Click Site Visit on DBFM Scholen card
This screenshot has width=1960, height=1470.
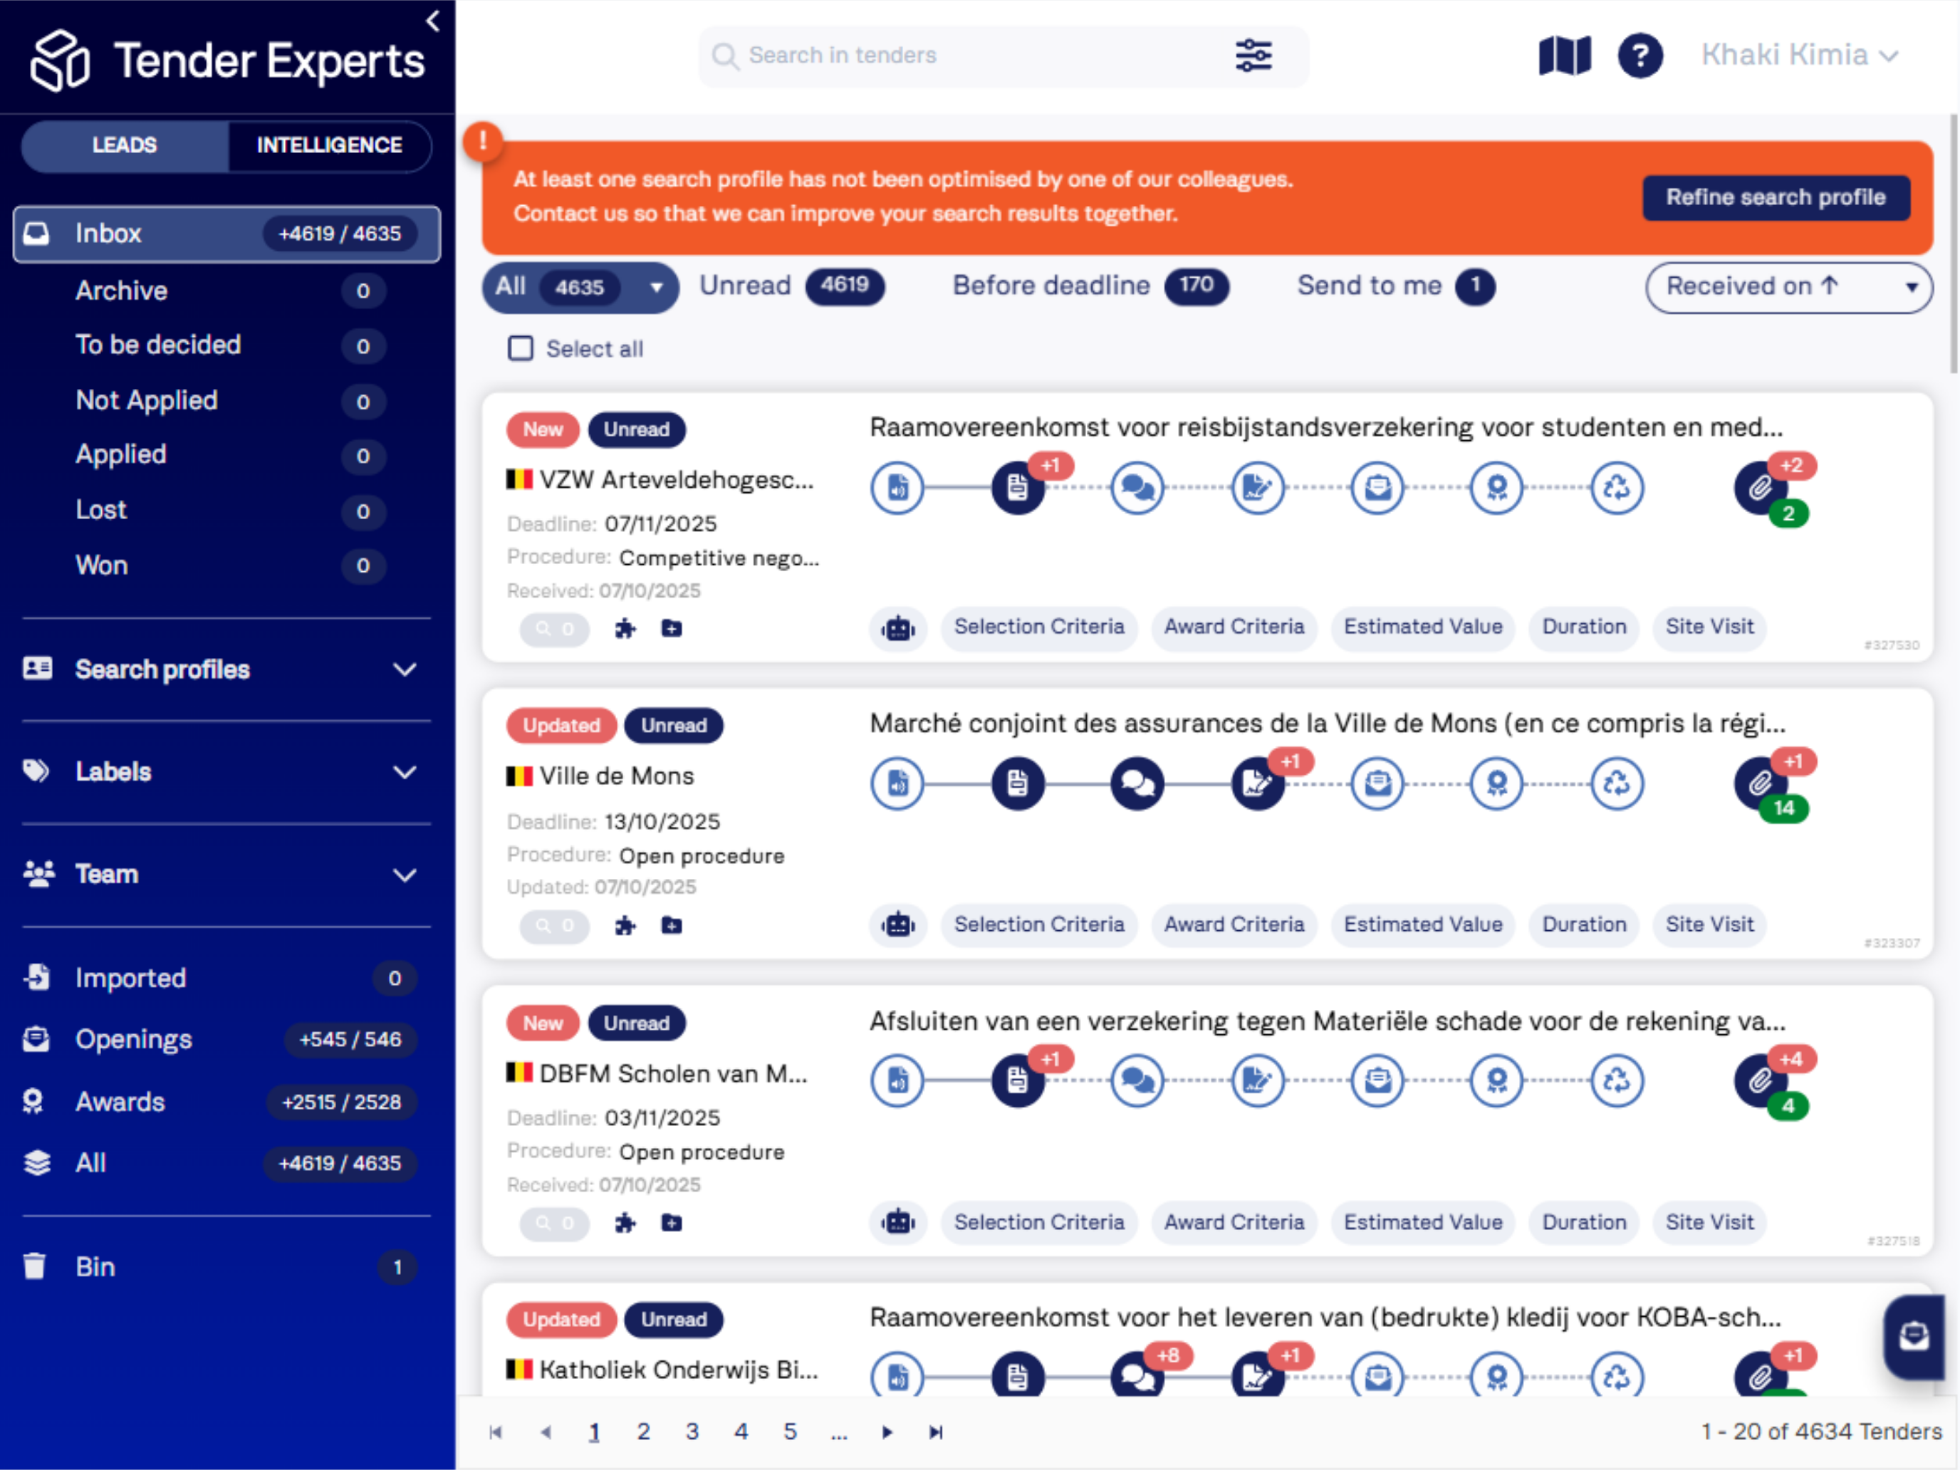[x=1709, y=1223]
